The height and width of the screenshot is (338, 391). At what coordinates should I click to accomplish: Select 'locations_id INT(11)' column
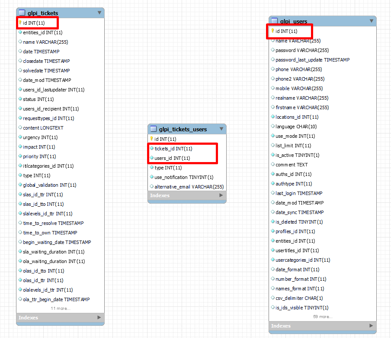point(297,117)
